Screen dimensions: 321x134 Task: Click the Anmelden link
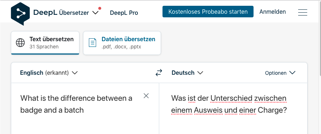coord(272,12)
